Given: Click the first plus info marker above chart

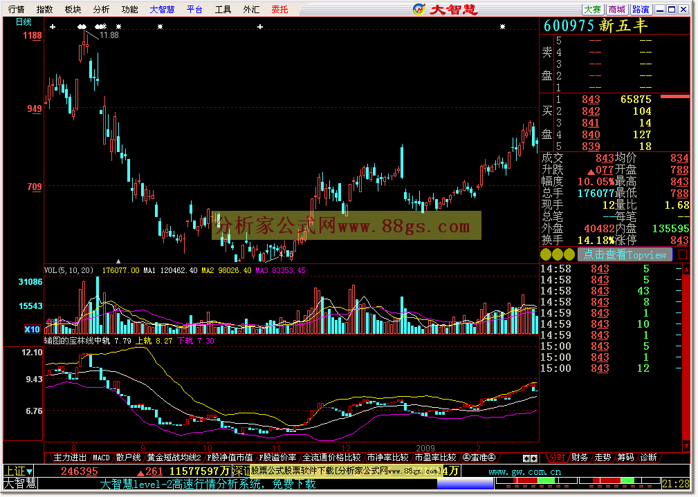Looking at the screenshot, I should [x=53, y=27].
